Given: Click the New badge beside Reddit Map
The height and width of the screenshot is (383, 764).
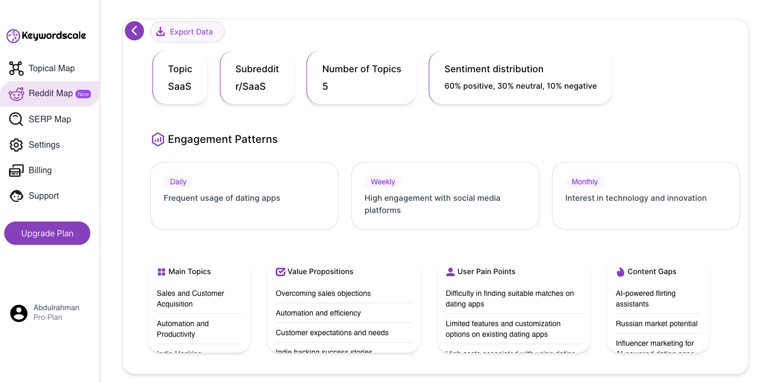Looking at the screenshot, I should click(x=83, y=94).
